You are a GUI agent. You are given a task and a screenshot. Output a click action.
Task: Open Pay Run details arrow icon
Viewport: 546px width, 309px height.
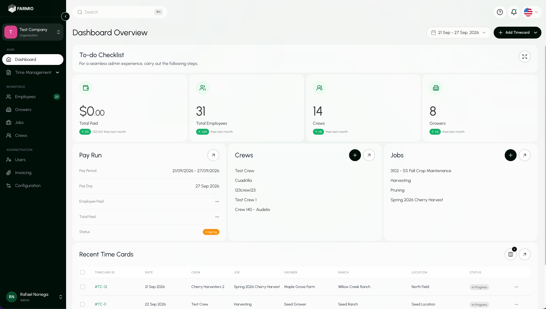tap(213, 155)
